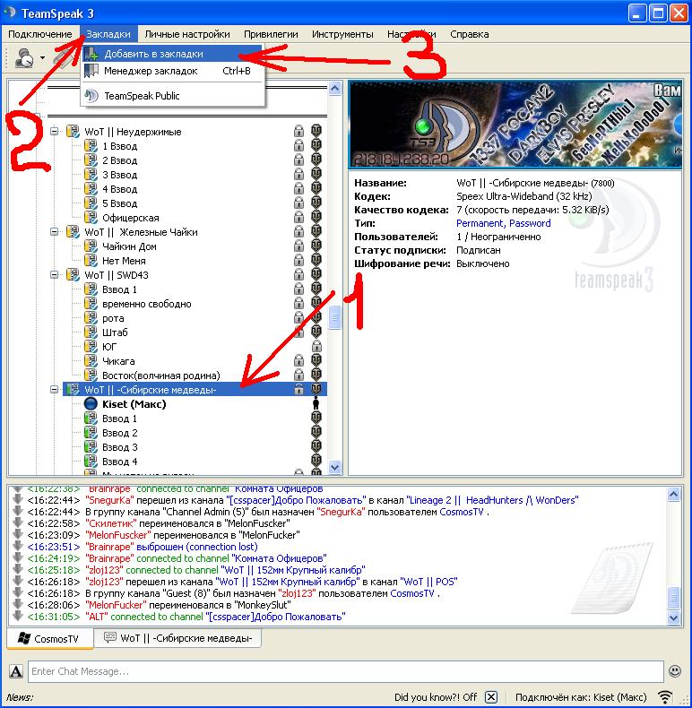Image resolution: width=692 pixels, height=708 pixels.
Task: Click Kiset (Макс) blue status icon
Action: tap(91, 403)
